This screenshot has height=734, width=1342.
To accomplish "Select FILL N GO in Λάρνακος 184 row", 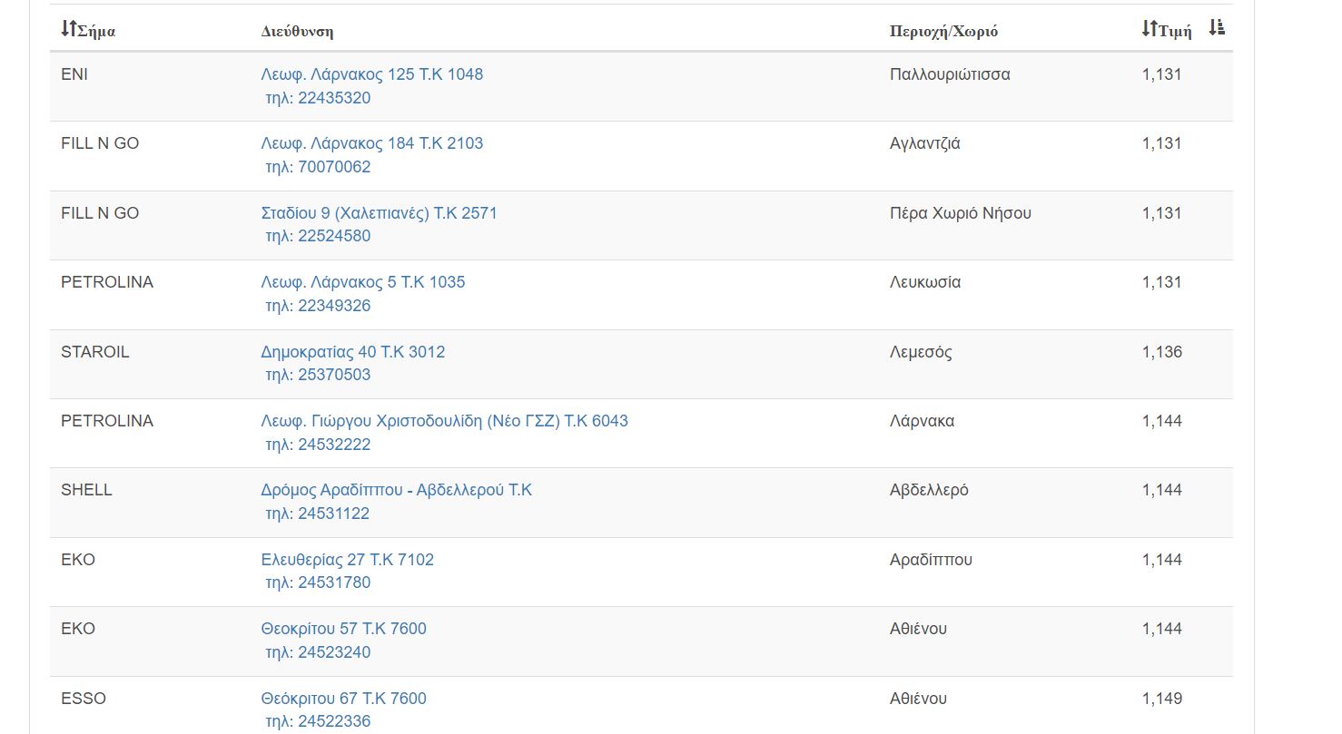I will (100, 143).
